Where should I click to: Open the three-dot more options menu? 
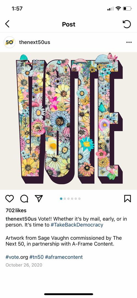pos(129,42)
